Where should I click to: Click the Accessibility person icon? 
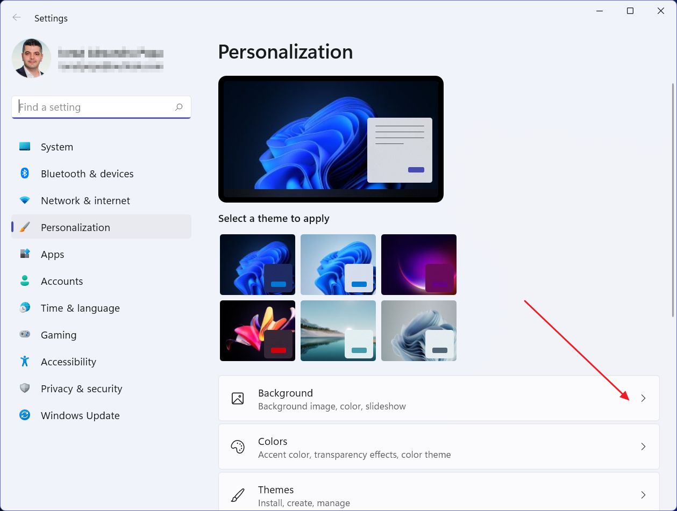25,361
